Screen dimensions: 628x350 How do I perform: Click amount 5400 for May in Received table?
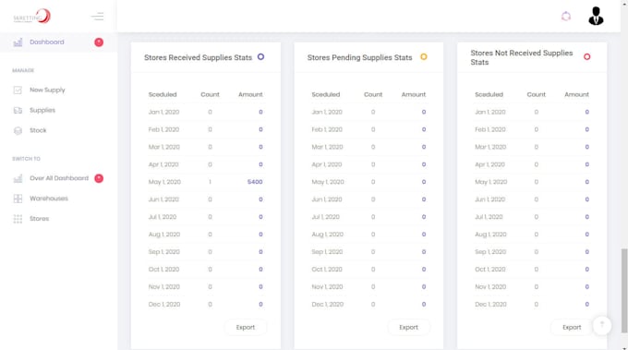[255, 182]
